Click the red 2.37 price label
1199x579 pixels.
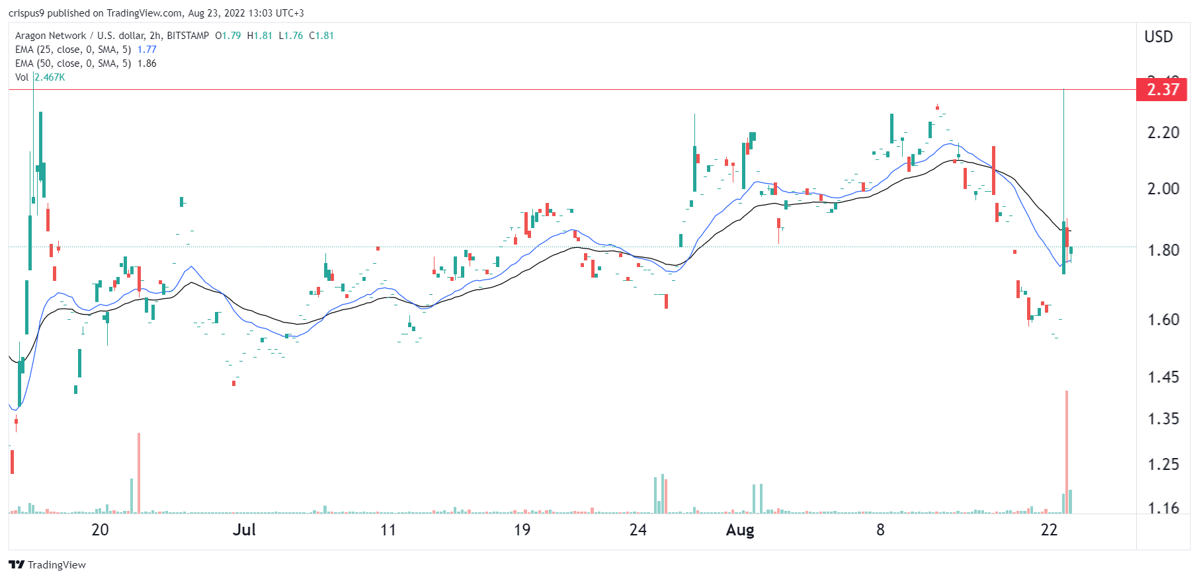(x=1161, y=89)
